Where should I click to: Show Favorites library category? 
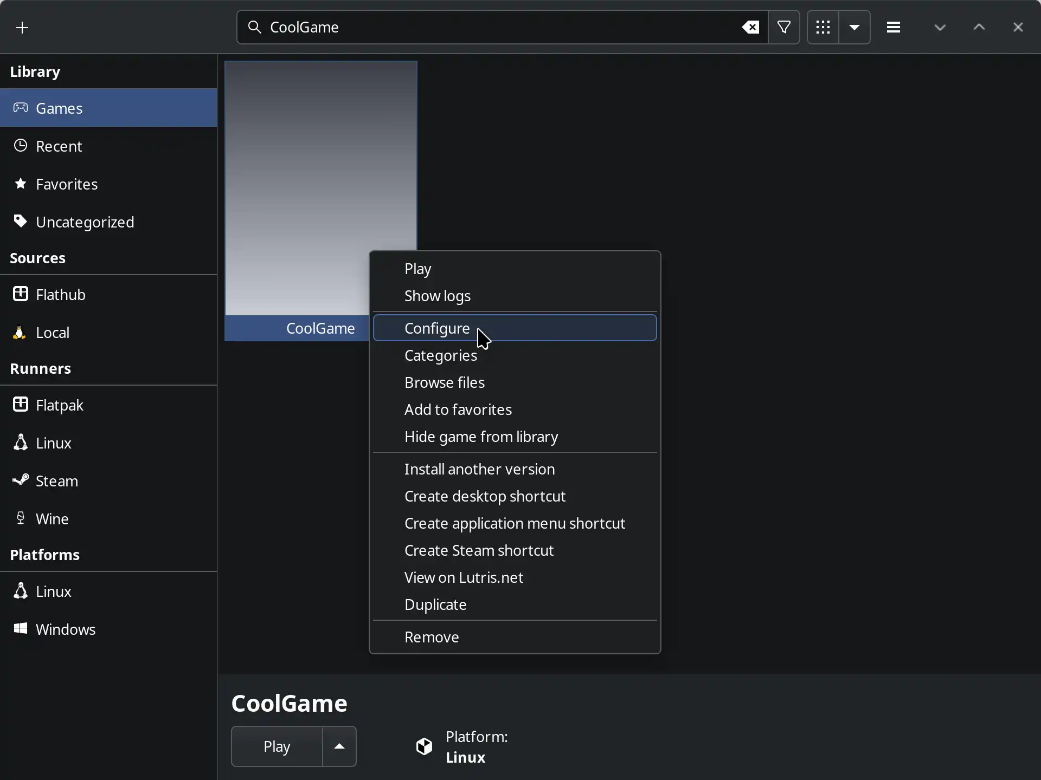coord(66,184)
